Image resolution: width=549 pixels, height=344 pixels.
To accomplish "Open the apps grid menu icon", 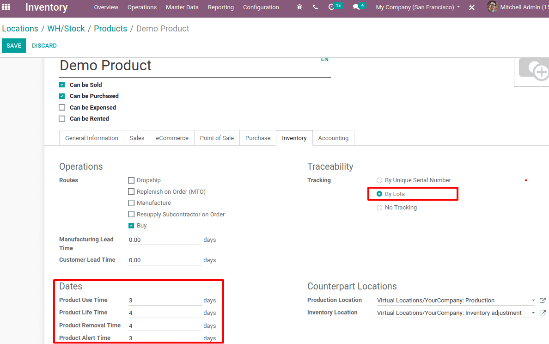I will tap(6, 7).
